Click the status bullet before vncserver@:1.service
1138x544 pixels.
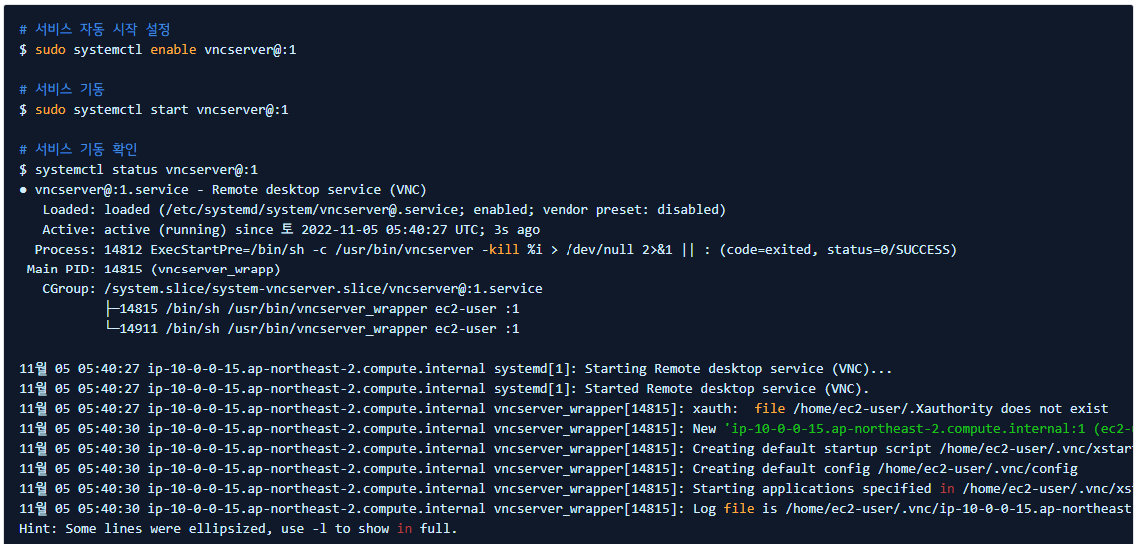(x=23, y=190)
